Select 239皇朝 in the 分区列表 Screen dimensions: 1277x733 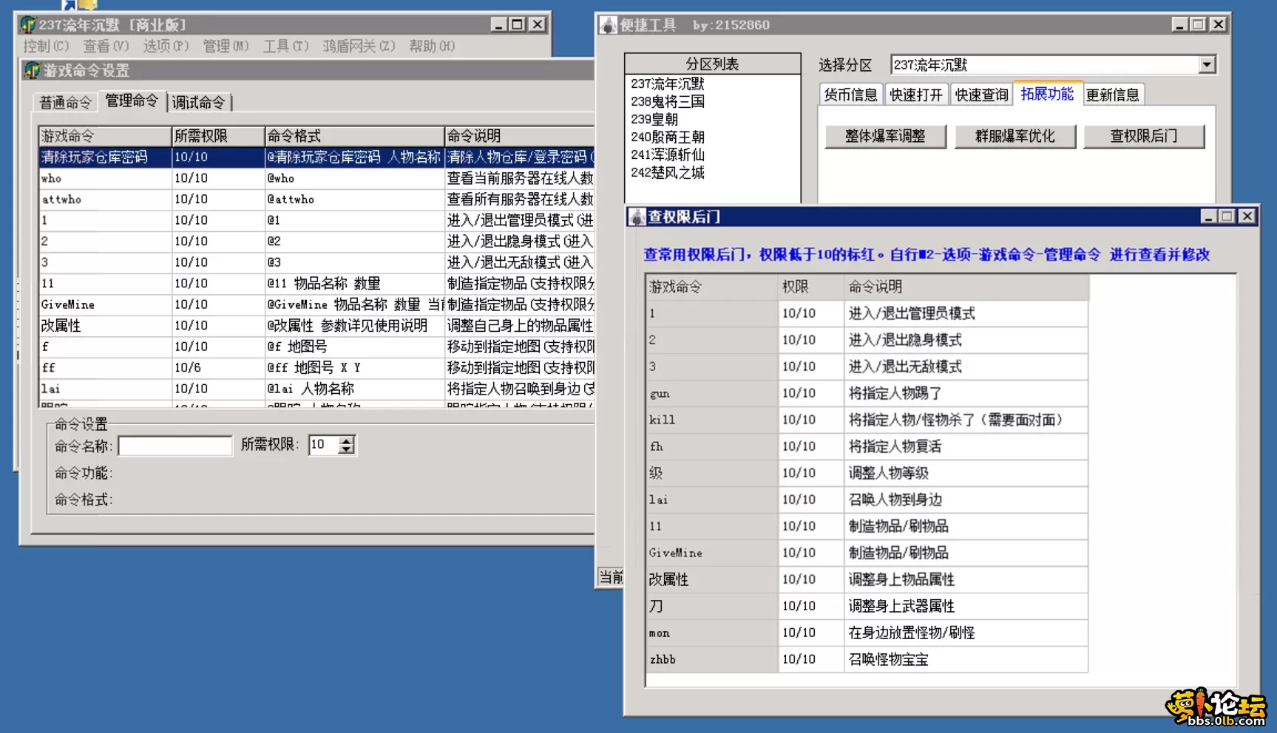pyautogui.click(x=654, y=119)
